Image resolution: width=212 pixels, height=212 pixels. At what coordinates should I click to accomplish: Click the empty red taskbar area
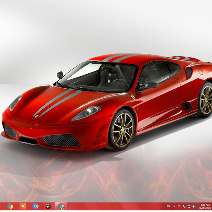click(x=116, y=207)
